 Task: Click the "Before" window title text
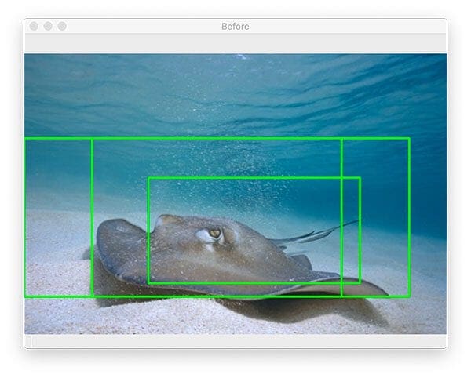click(235, 26)
